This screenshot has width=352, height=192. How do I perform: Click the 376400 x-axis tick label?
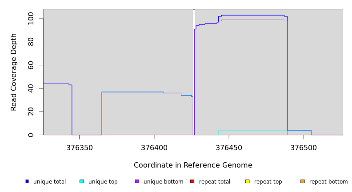pyautogui.click(x=154, y=148)
